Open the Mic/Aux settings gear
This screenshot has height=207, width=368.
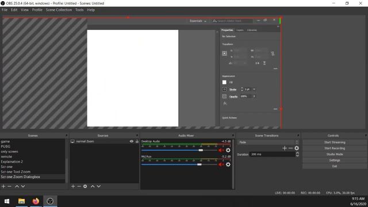[228, 164]
